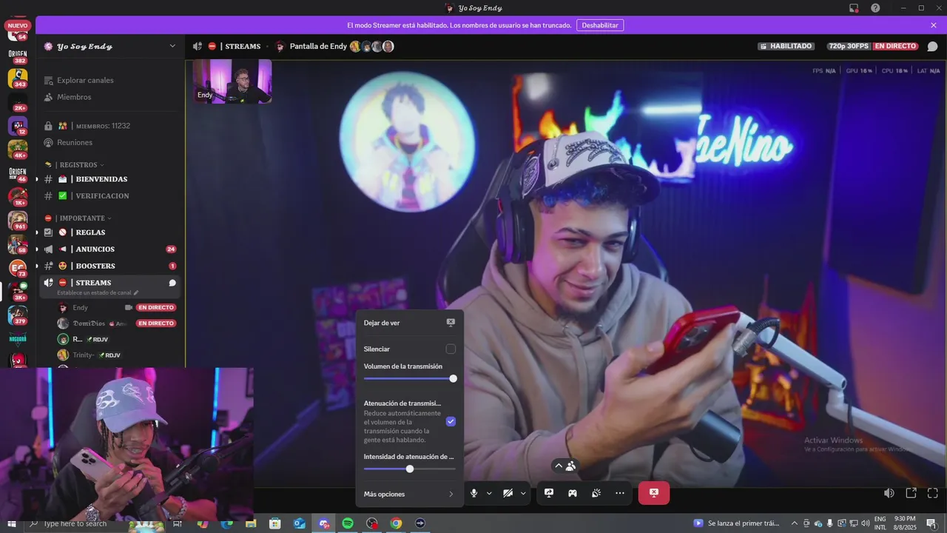Open the ORIGEN server with 382 badge
This screenshot has width=947, height=533.
[x=18, y=56]
